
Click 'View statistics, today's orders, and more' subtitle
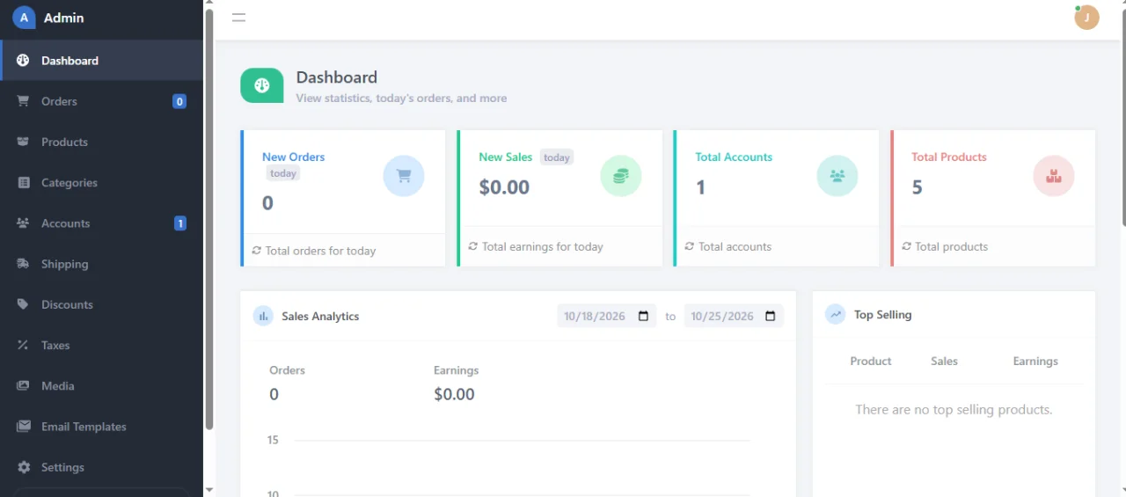401,98
